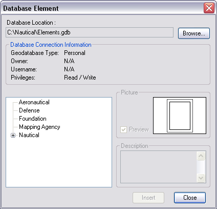
Task: Click the Insert button
Action: pos(148,198)
